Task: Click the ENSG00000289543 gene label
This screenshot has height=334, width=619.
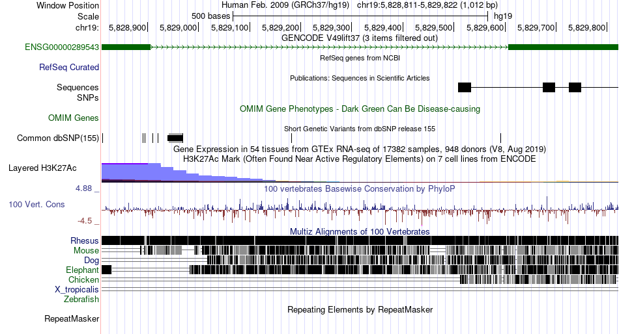Action: tap(62, 47)
